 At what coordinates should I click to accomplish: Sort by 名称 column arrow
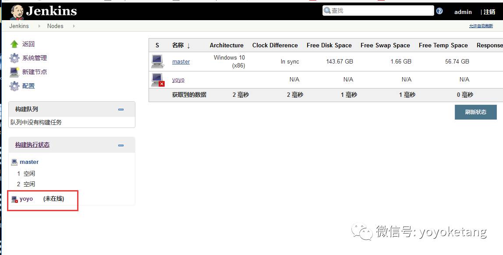point(188,46)
